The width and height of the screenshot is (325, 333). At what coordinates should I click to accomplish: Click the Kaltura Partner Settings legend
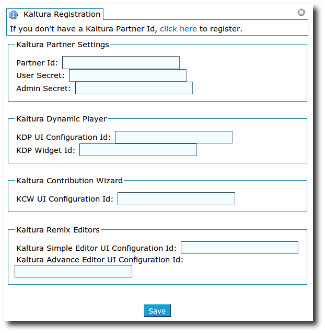point(63,45)
